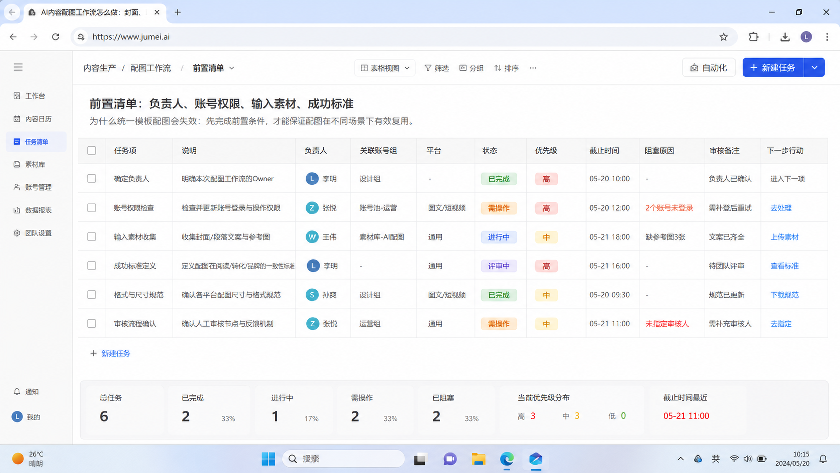
Task: Open File Explorer from the taskbar
Action: click(478, 459)
